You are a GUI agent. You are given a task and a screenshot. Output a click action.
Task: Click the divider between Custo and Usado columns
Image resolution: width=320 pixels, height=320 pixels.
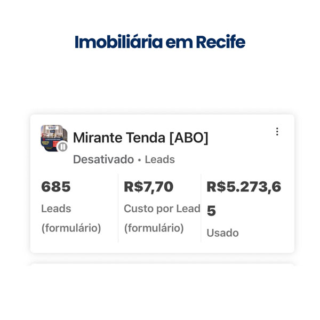pos(201,208)
